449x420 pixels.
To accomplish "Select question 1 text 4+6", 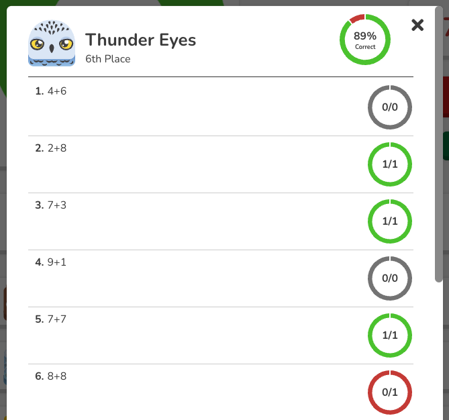I will tap(57, 91).
